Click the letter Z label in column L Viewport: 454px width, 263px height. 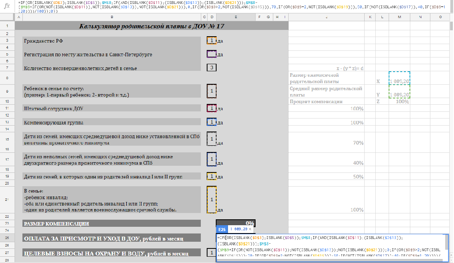[x=378, y=101]
